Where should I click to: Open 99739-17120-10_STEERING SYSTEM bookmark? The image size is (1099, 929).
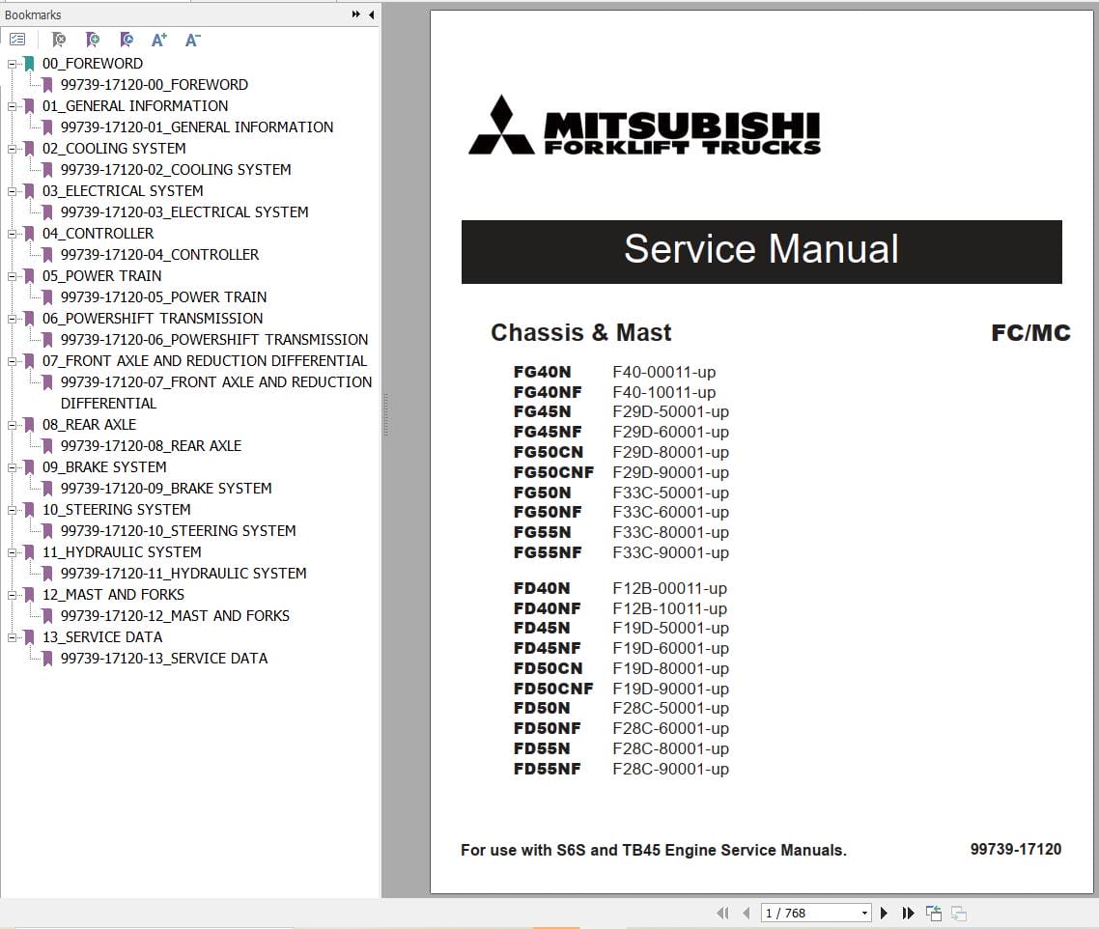pos(178,531)
